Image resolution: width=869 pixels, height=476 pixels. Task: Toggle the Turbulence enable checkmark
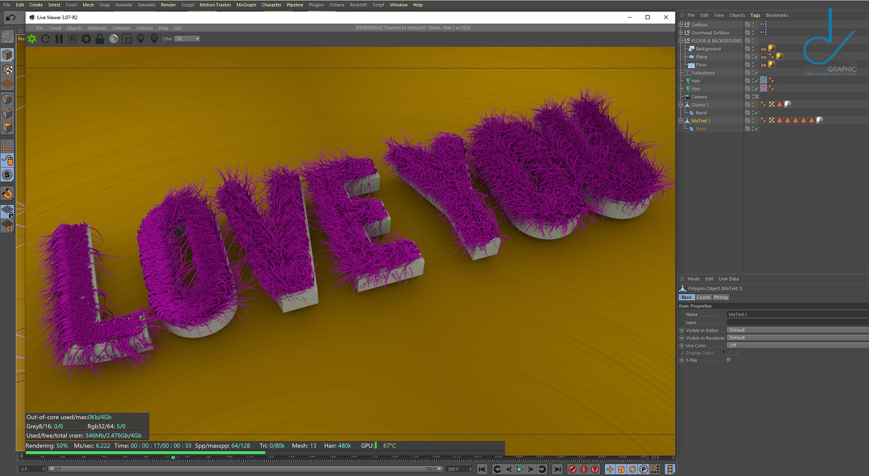coord(756,73)
